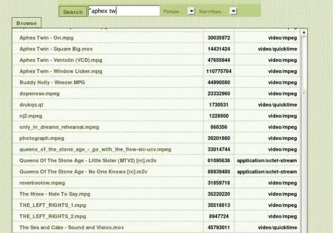Viewport: 333px width, 233px height.
Task: Select The Hives - Hate To Say.mpg
Action: (x=55, y=194)
